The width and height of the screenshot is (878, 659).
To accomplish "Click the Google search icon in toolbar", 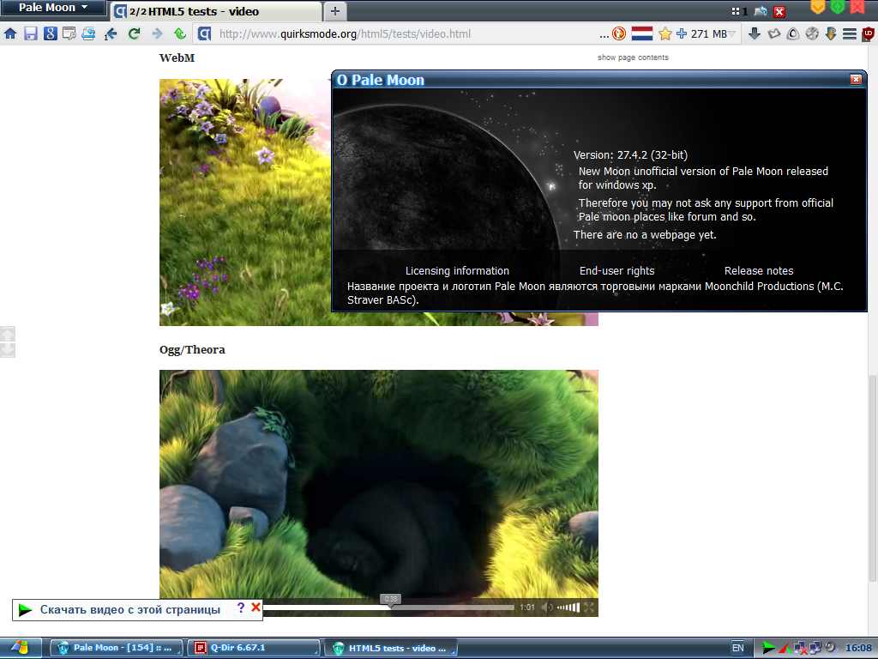I will 51,33.
